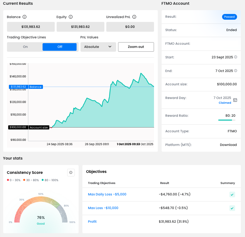Click the Unrealized PnL info icon
This screenshot has height=237, width=245.
tap(134, 17)
